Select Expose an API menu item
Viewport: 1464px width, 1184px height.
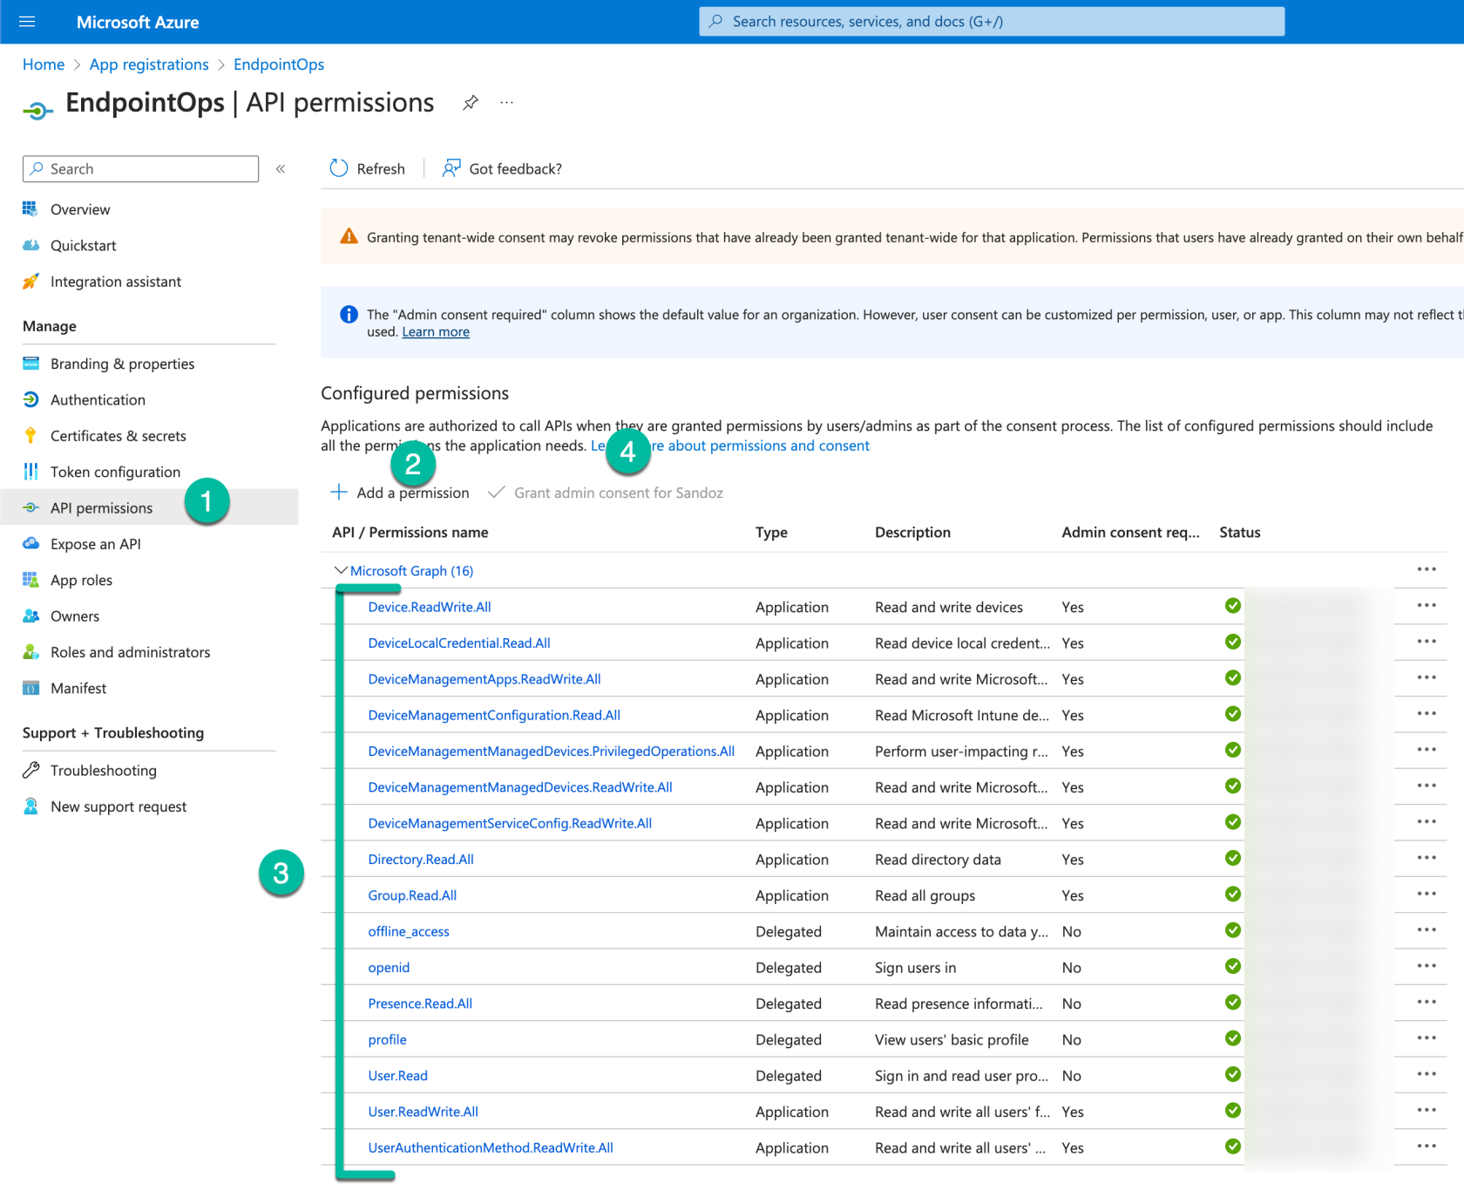click(x=95, y=544)
